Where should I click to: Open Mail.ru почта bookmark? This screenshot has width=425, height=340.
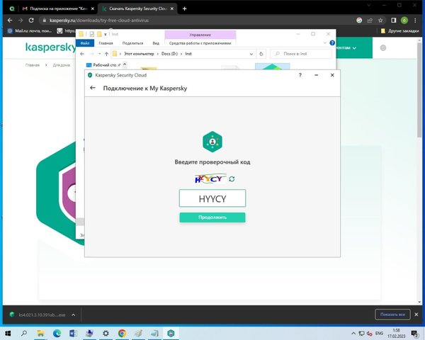pos(29,31)
